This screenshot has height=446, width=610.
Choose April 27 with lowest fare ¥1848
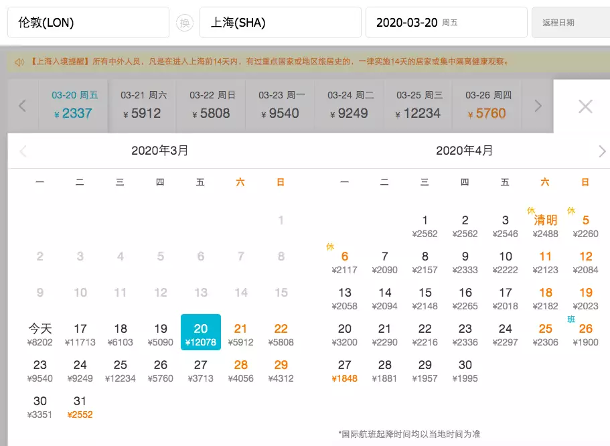(345, 370)
